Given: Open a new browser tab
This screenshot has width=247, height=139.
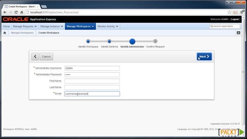Looking at the screenshot, I should 44,7.
